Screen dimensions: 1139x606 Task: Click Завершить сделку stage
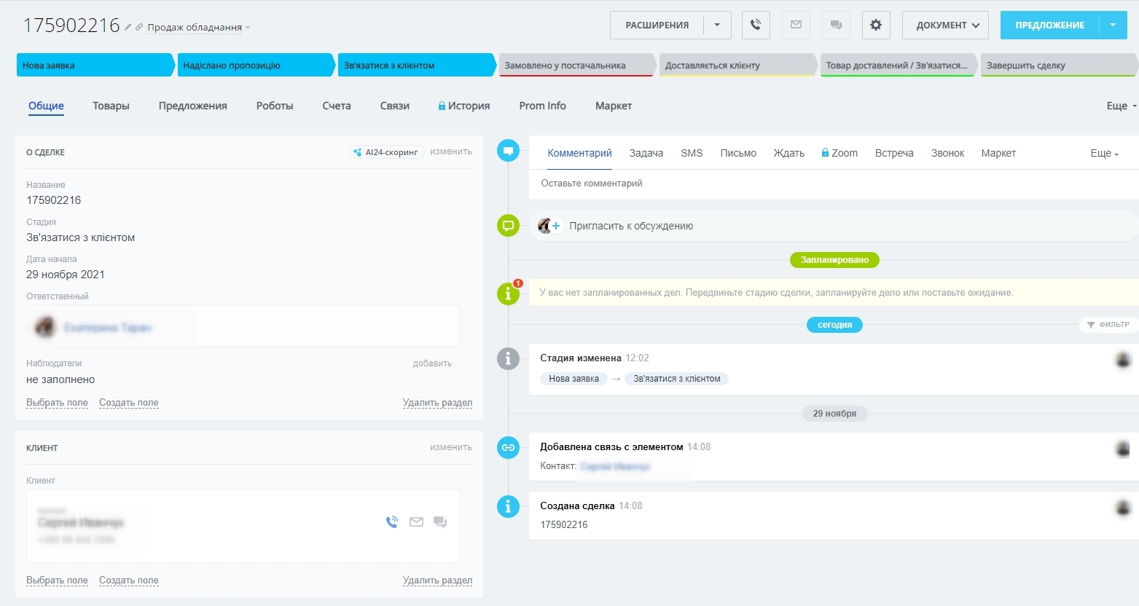point(1055,66)
